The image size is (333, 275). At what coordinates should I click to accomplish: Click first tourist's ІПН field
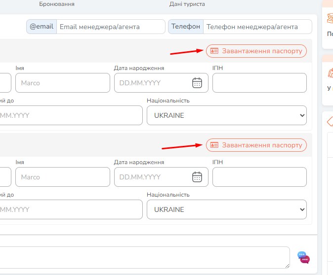(259, 83)
